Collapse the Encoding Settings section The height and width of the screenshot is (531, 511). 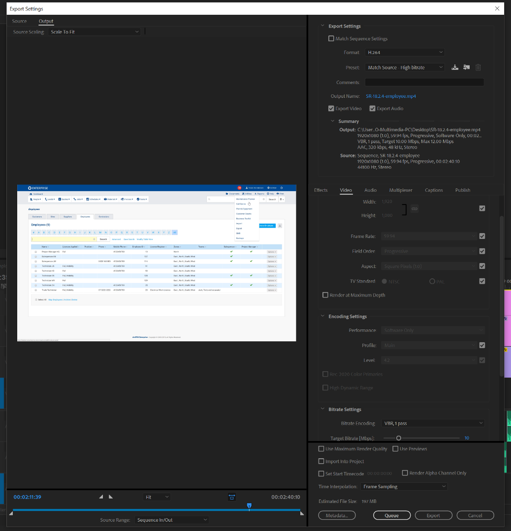click(x=322, y=316)
